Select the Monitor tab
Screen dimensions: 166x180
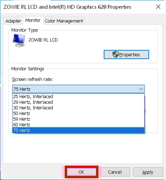pyautogui.click(x=33, y=20)
